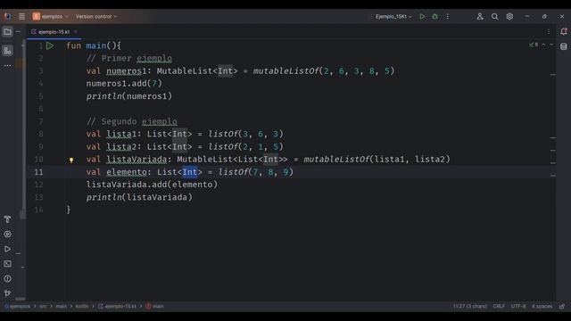
Task: Open more run actions vertical dots
Action: [x=448, y=16]
